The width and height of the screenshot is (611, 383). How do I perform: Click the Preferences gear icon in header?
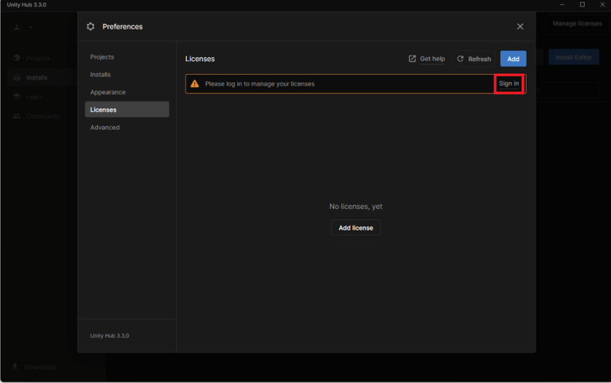[91, 26]
